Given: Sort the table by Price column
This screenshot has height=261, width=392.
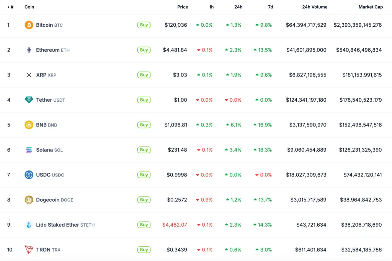Looking at the screenshot, I should coord(183,6).
